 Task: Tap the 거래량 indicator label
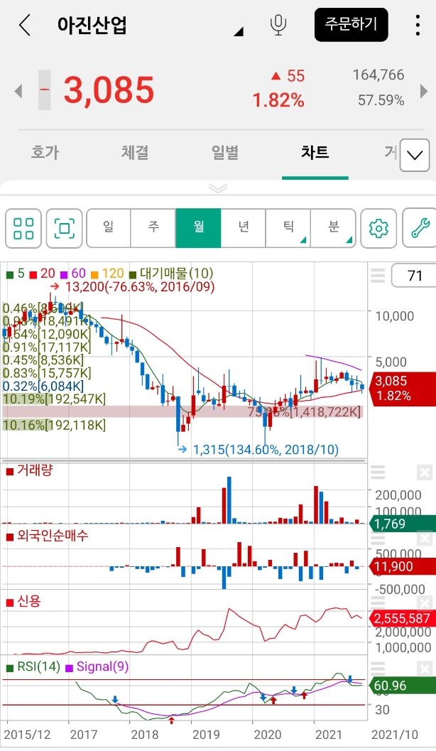click(29, 470)
